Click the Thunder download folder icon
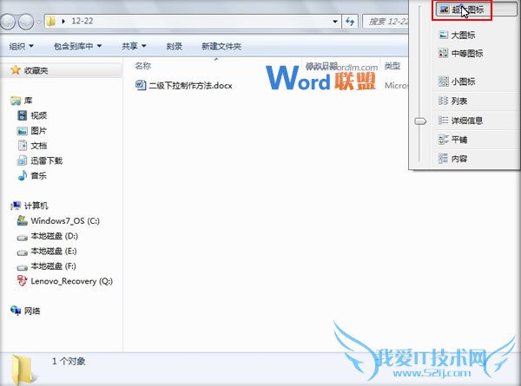The height and width of the screenshot is (386, 521). (x=22, y=160)
